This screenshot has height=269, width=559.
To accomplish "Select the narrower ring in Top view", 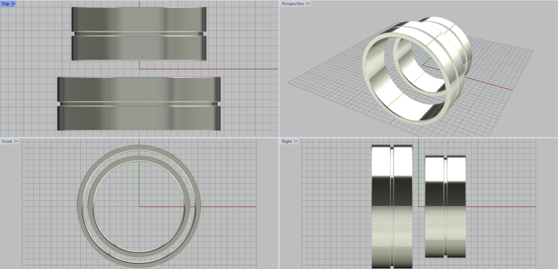I will tap(139, 46).
